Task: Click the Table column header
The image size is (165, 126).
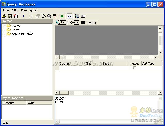Action: coord(115,64)
